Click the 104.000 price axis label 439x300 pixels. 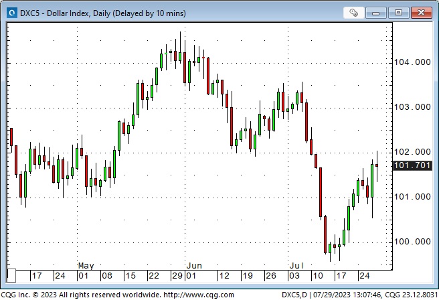tap(412, 62)
